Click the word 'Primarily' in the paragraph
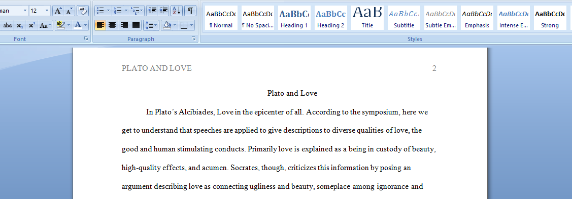Image resolution: width=572 pixels, height=199 pixels. 263,149
